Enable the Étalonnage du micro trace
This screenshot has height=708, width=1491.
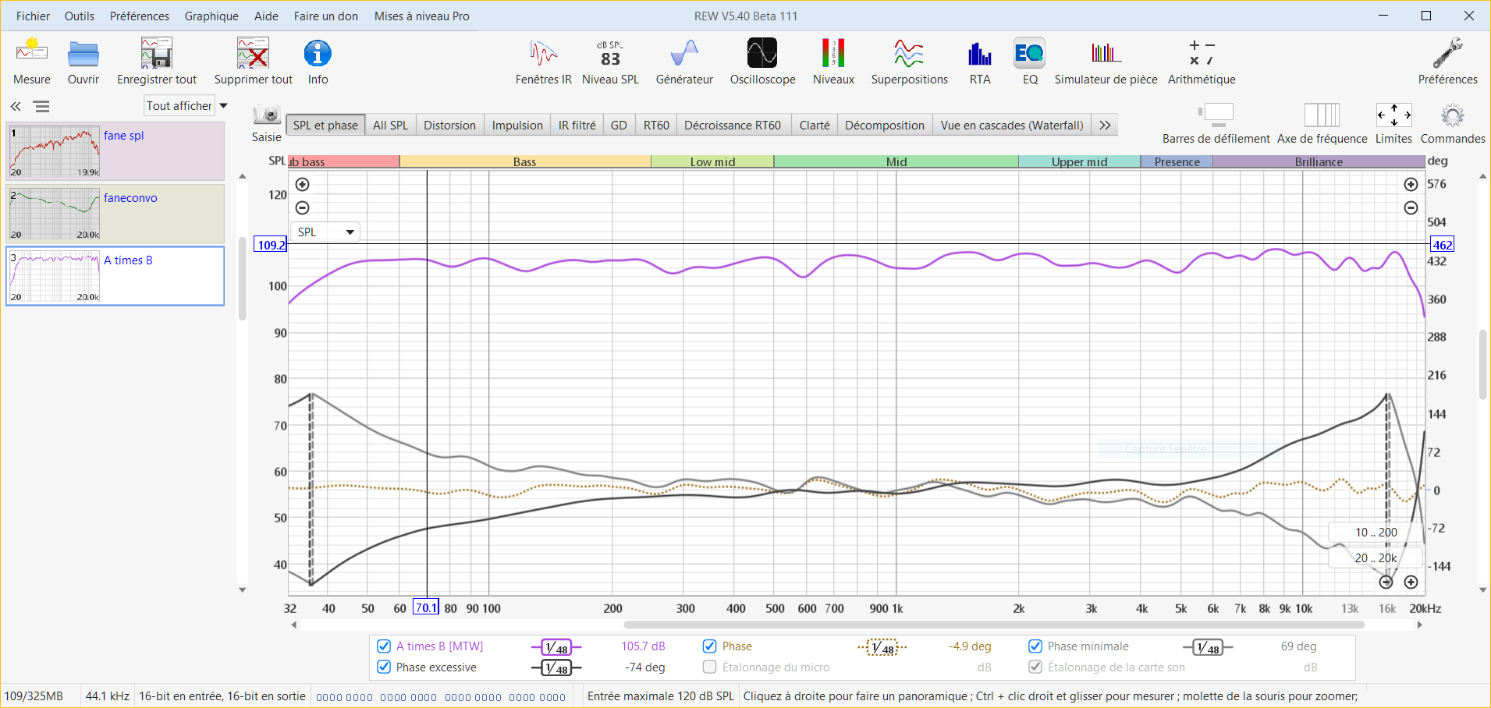[710, 667]
